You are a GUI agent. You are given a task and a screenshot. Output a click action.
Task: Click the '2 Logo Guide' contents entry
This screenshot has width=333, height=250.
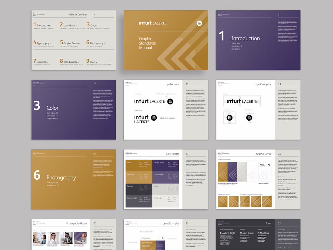[68, 25]
